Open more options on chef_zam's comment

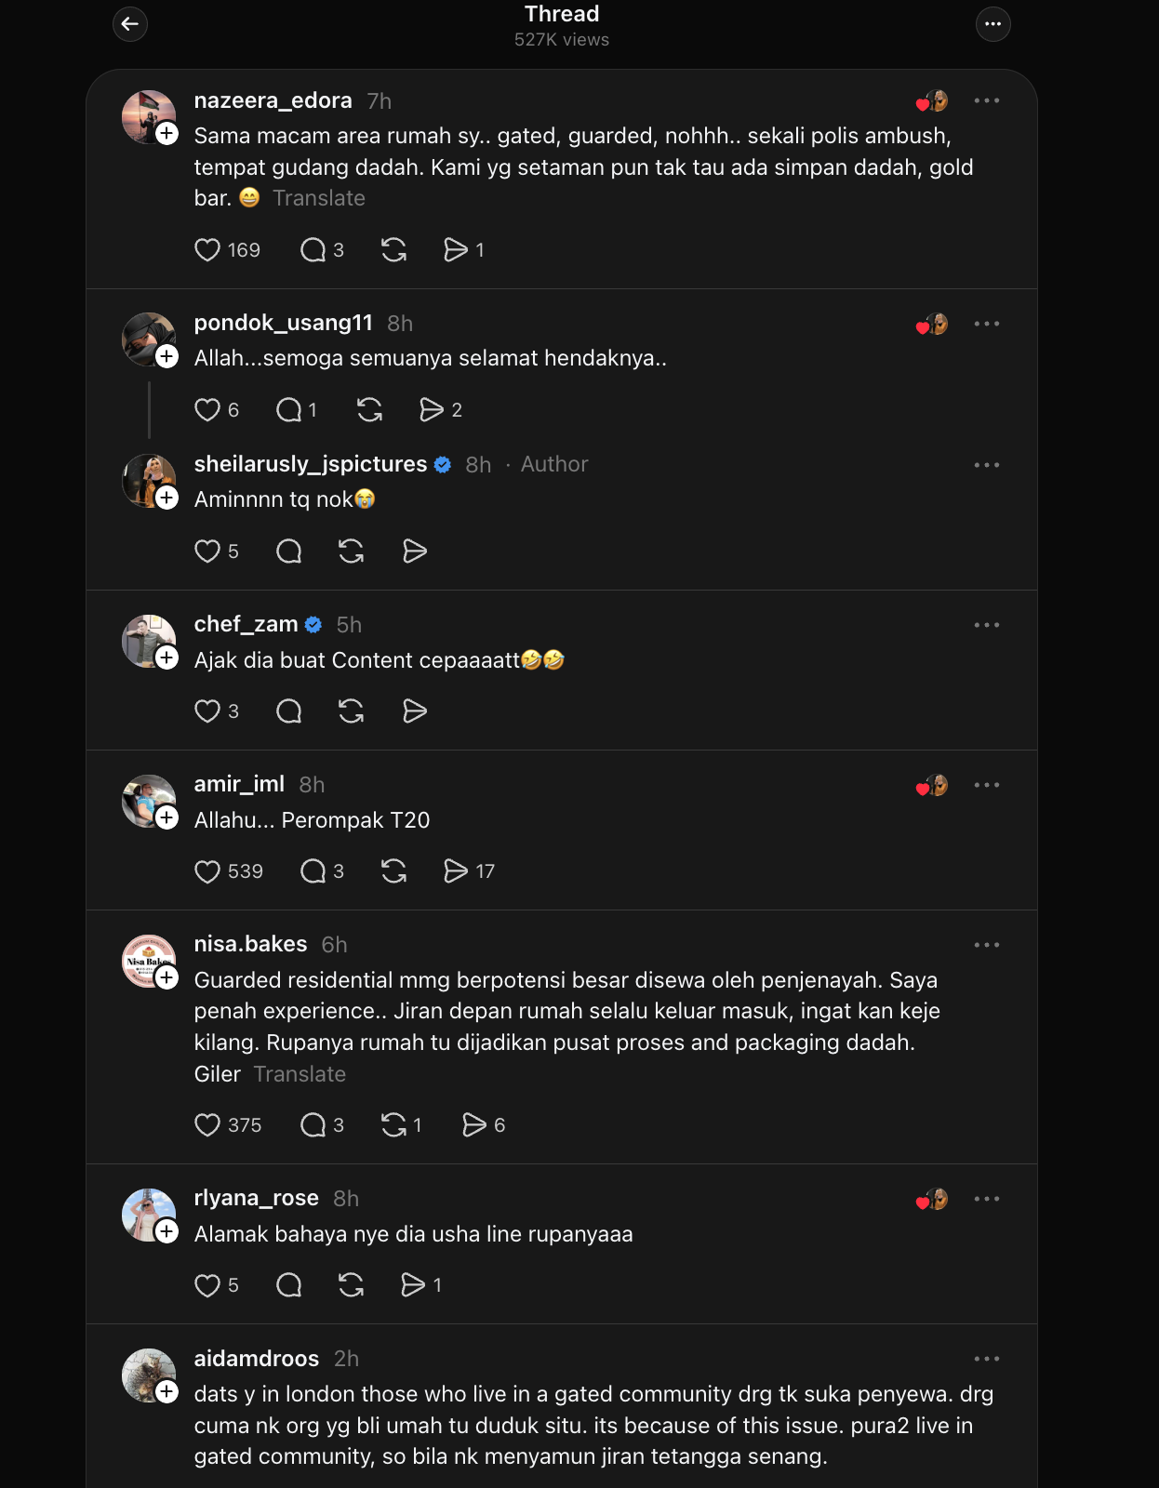(986, 625)
